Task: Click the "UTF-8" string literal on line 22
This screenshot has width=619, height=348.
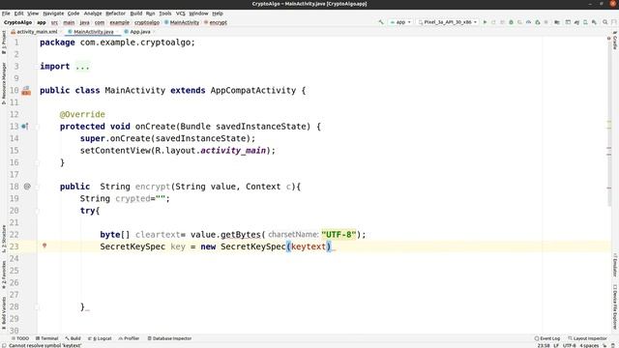Action: (339, 234)
